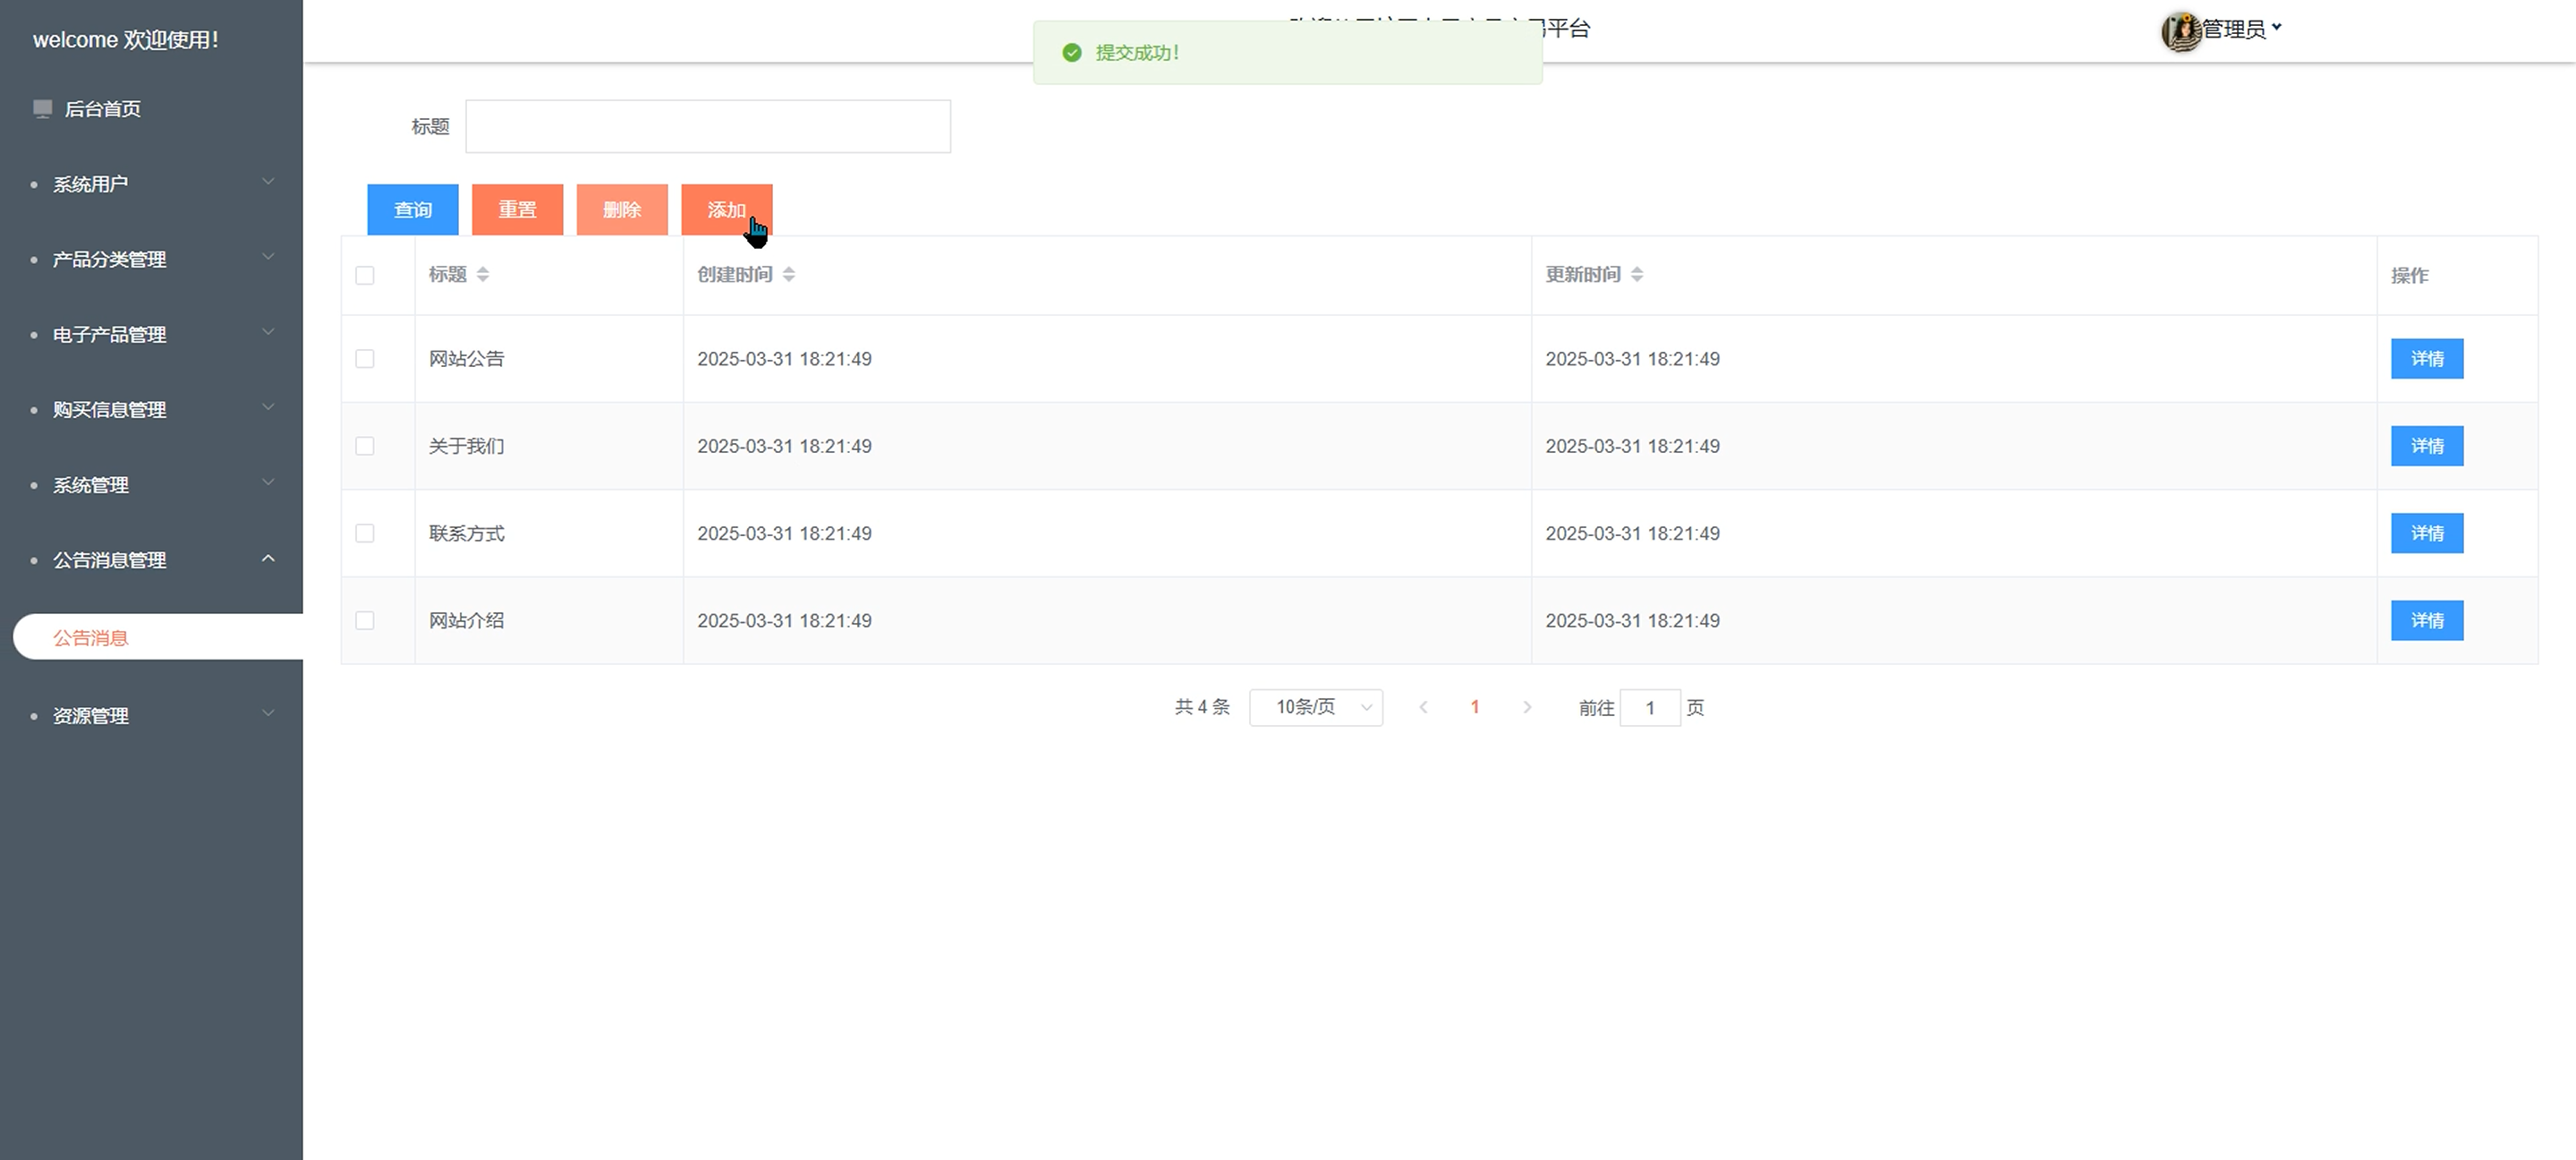
Task: Select the 公告消息 submenu item
Action: click(x=91, y=638)
